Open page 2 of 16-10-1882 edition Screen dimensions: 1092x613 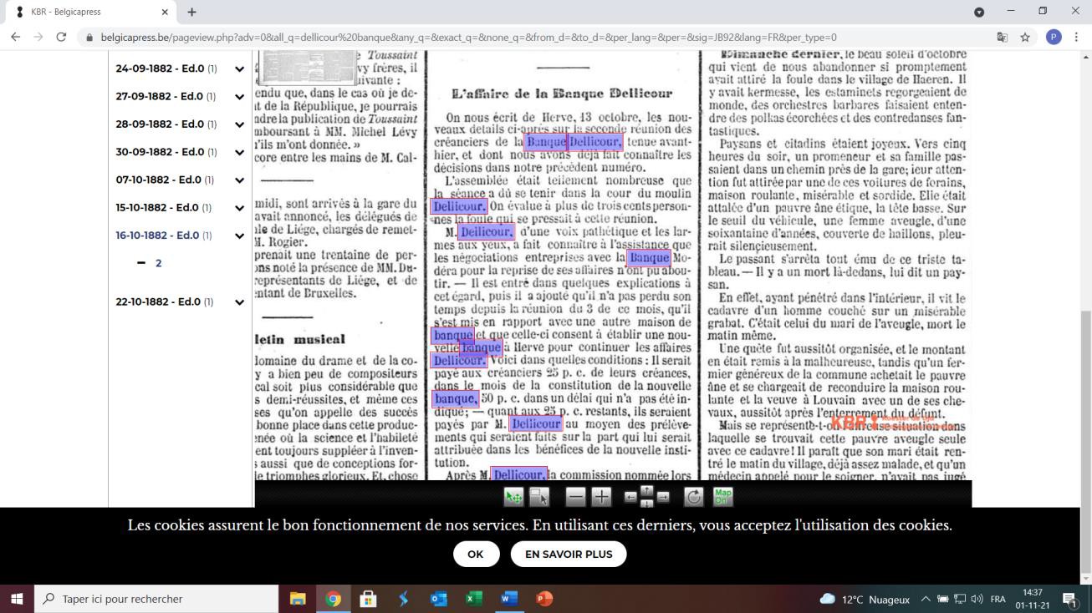(x=158, y=263)
